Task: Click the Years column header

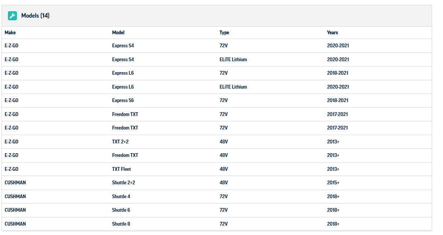Action: [333, 33]
